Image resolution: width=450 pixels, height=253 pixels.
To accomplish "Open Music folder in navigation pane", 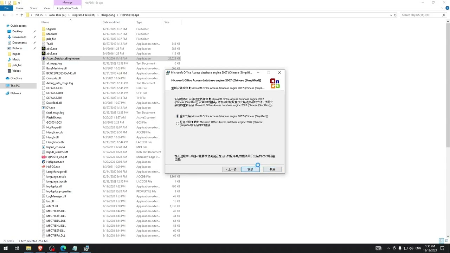I will (x=16, y=59).
